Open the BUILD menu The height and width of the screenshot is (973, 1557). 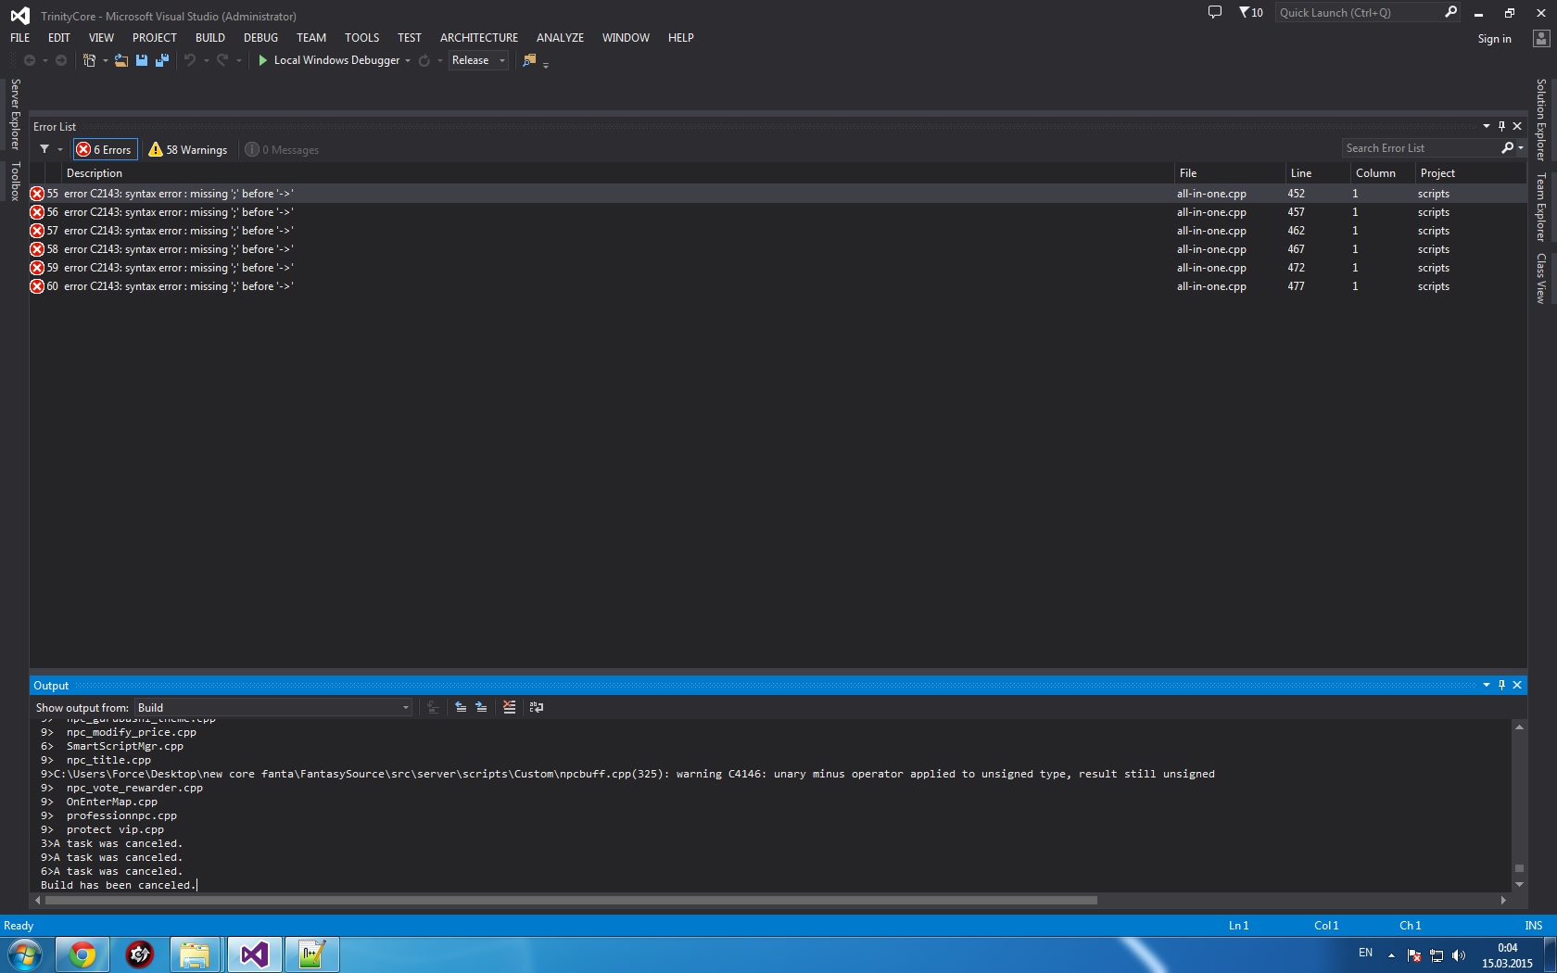(x=210, y=38)
